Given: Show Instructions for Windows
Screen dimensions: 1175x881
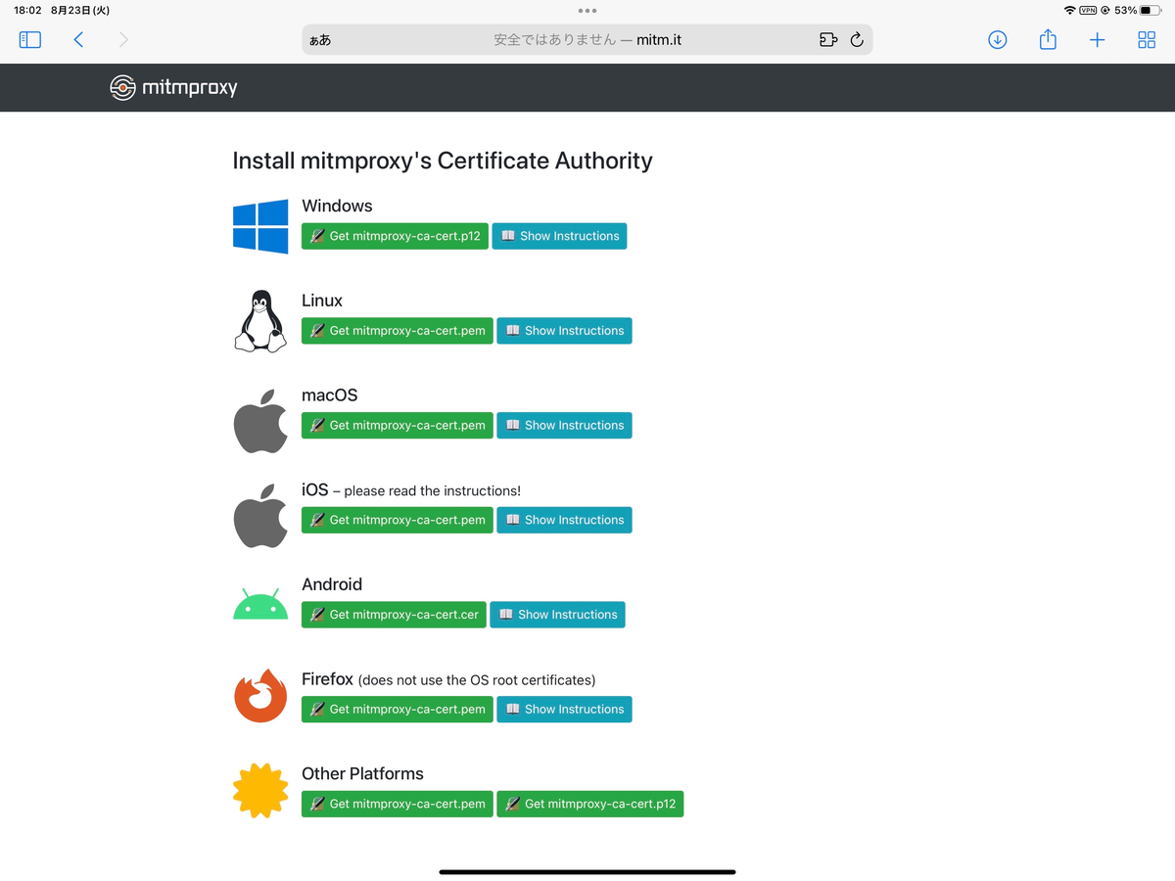Looking at the screenshot, I should click(559, 236).
